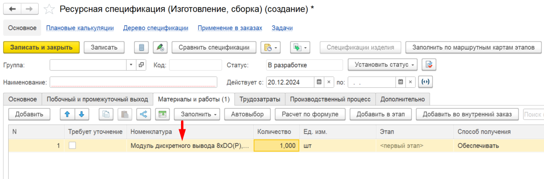Click the Требует уточнение column header
Image resolution: width=544 pixels, height=179 pixels.
[96, 132]
